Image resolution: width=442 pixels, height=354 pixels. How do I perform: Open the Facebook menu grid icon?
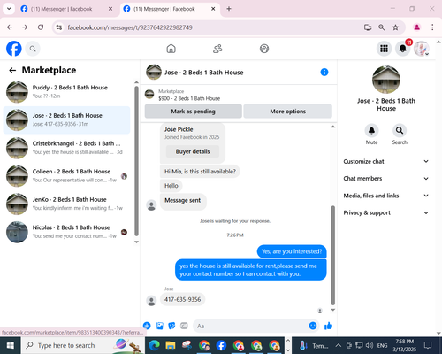pyautogui.click(x=384, y=49)
